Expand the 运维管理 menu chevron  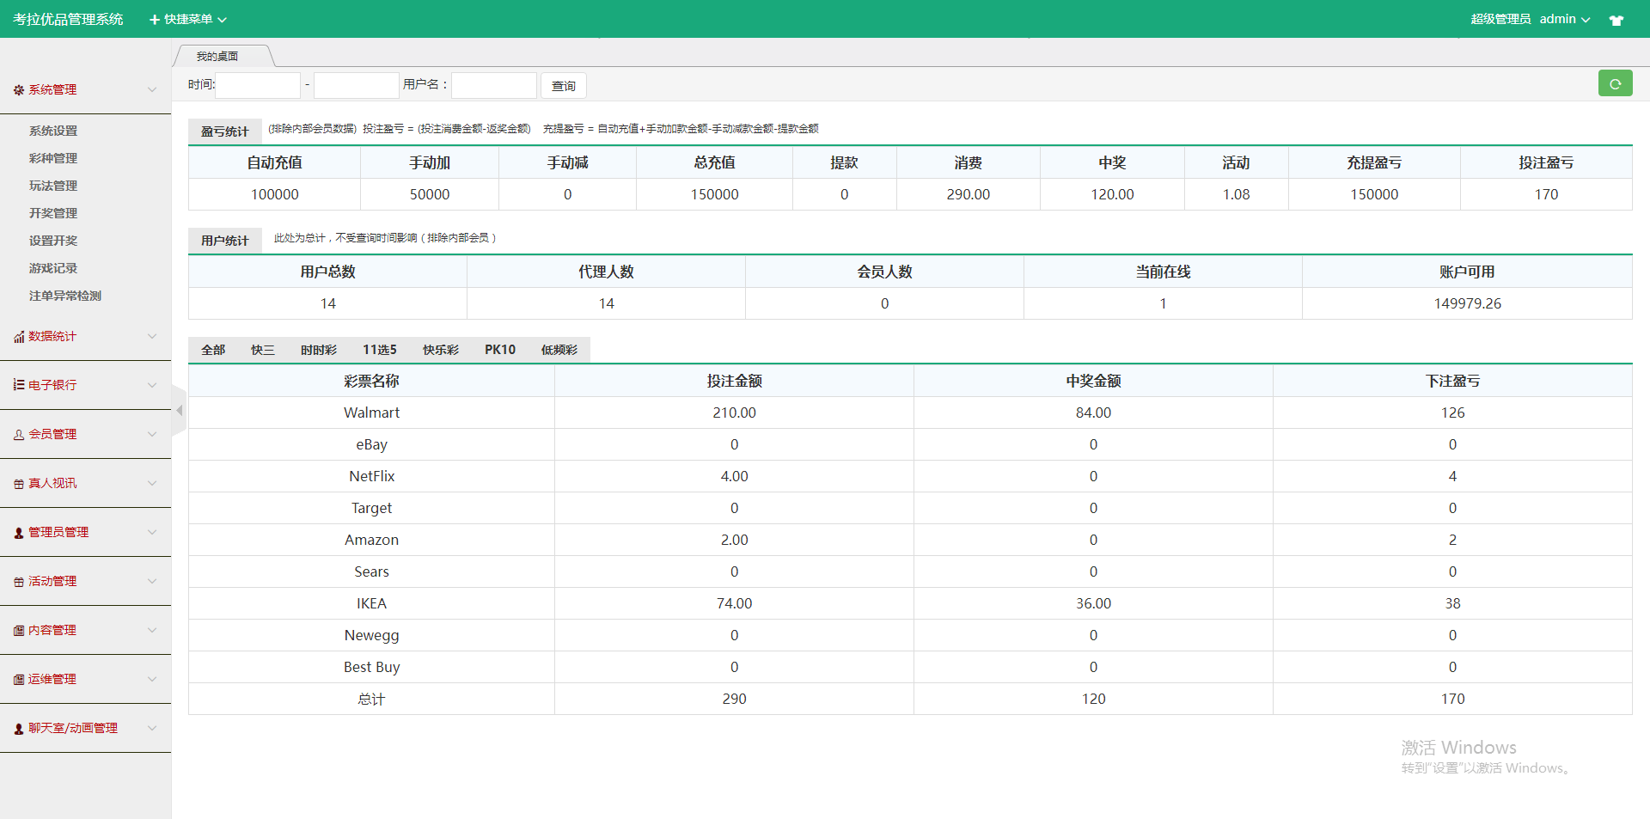[152, 679]
